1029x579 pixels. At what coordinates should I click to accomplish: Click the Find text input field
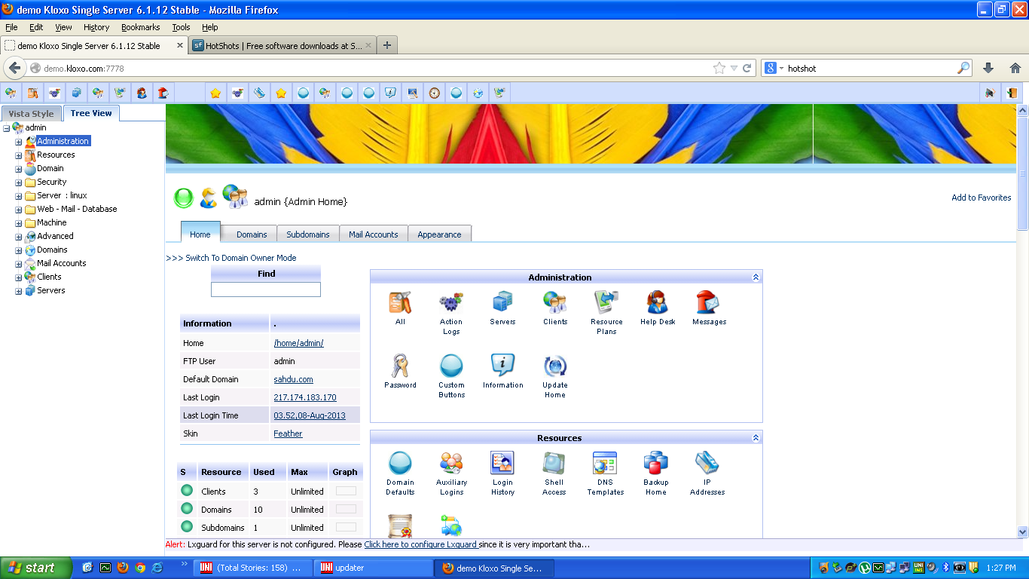(265, 289)
